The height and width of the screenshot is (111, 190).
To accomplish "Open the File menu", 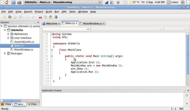I will [4, 12].
